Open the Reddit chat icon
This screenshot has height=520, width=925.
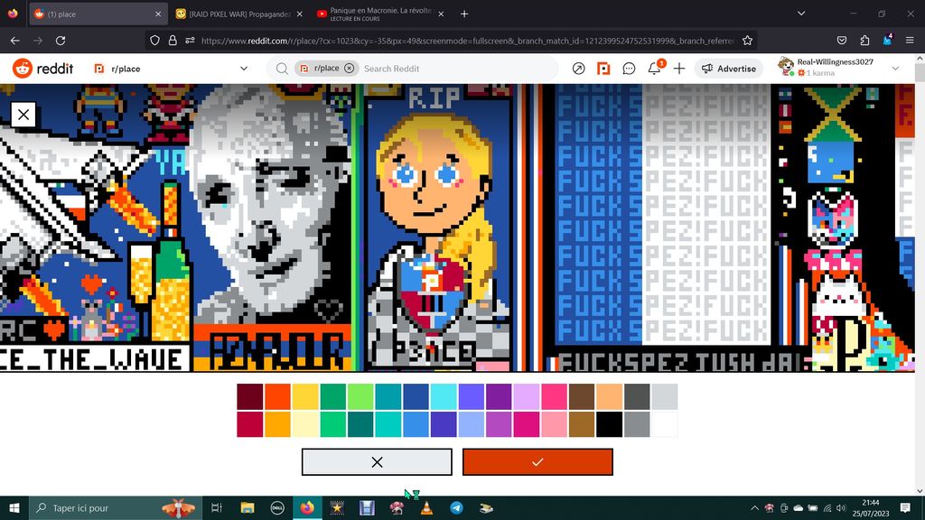pos(630,69)
